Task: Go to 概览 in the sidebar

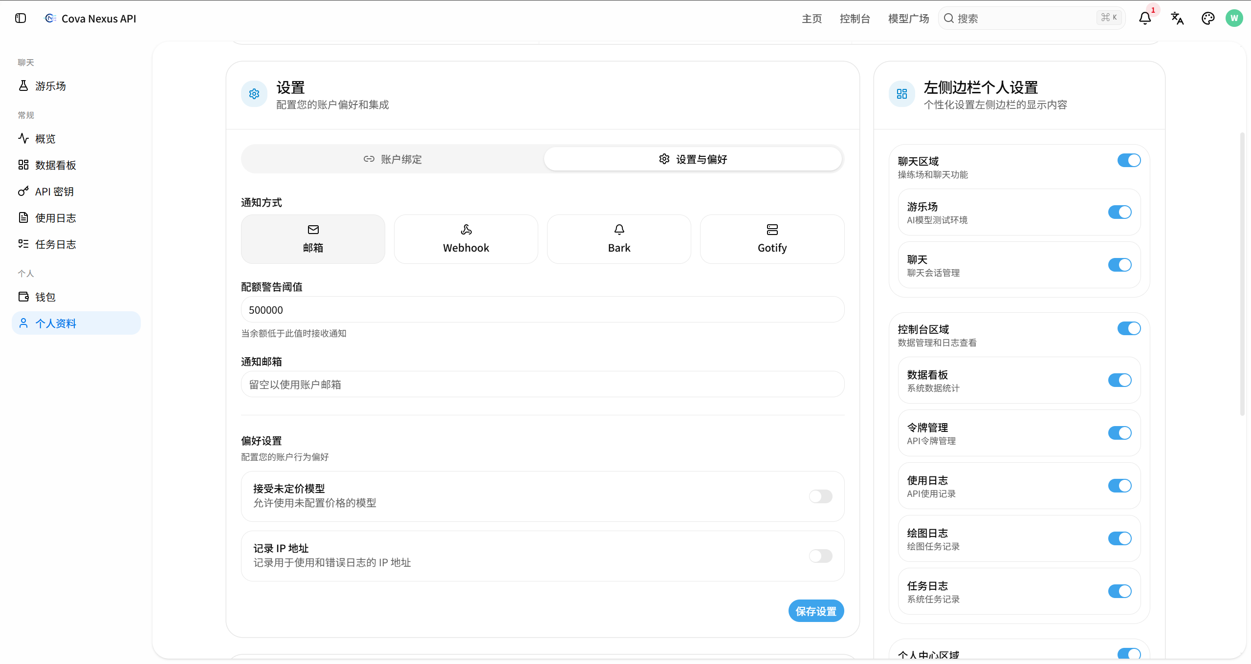Action: (76, 139)
